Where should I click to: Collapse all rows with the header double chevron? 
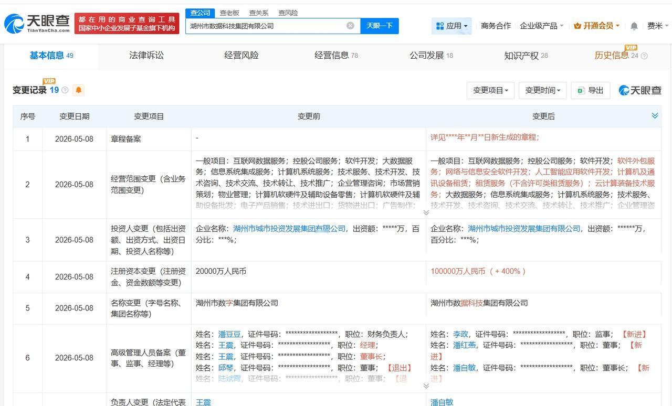[655, 115]
